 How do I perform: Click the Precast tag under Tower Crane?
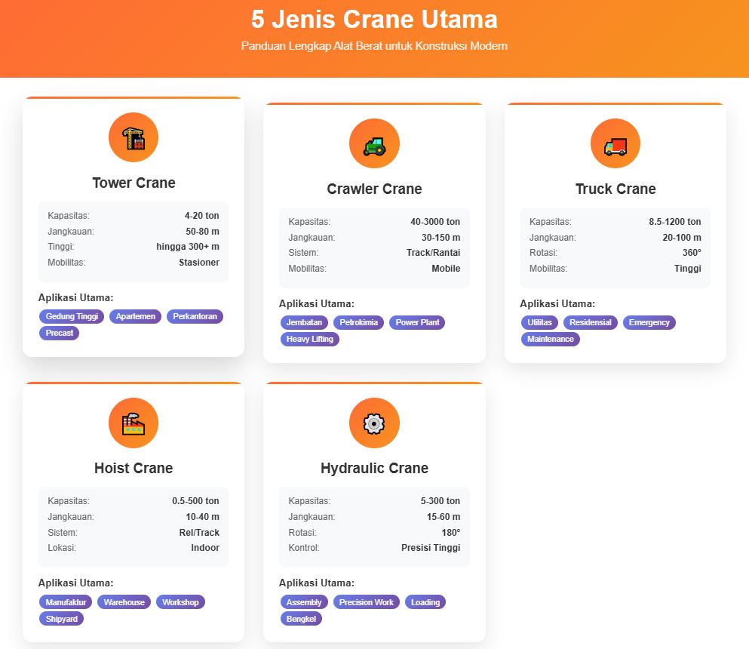[59, 333]
